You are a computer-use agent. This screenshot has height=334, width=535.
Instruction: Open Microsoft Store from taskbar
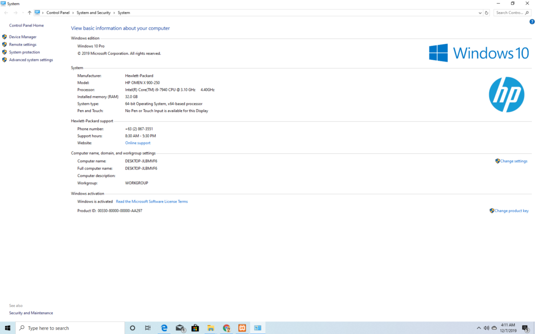195,328
